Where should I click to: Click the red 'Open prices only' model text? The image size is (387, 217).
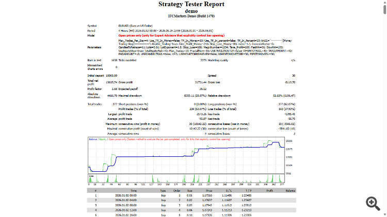click(x=171, y=35)
